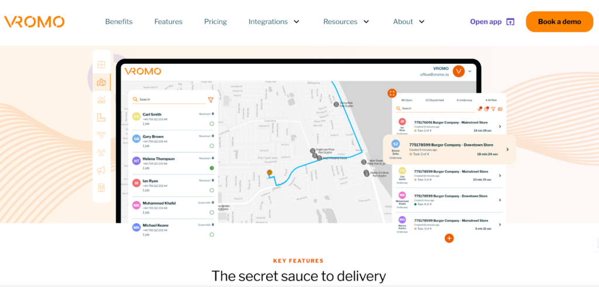Image resolution: width=599 pixels, height=287 pixels.
Task: Open the dashboard grid icon in sidebar
Action: click(x=101, y=64)
